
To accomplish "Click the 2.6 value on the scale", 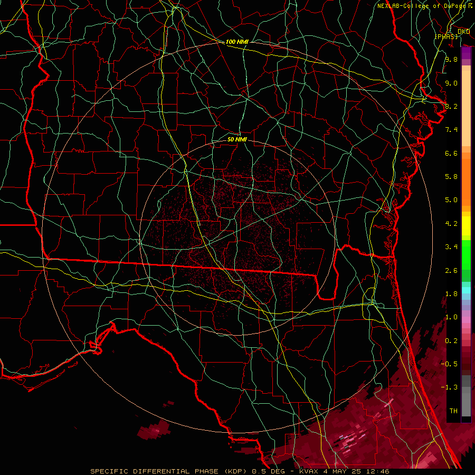I will tap(451, 271).
